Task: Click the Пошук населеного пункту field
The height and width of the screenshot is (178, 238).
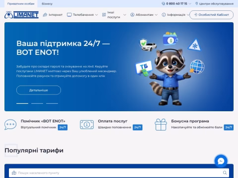Action: pos(119,173)
